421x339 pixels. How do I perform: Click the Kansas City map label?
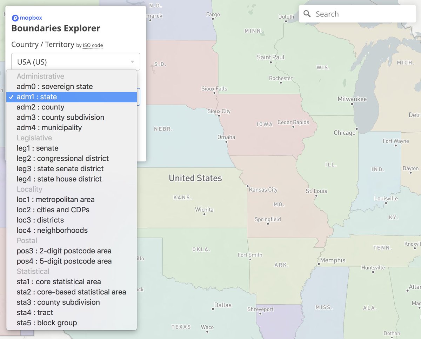[263, 190]
